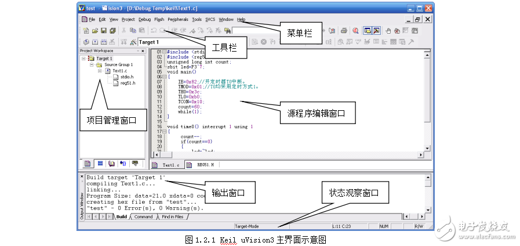Click the New File toolbar icon
520x246 pixels.
pyautogui.click(x=86, y=30)
